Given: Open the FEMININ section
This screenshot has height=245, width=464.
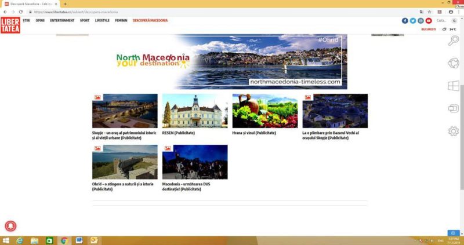Looking at the screenshot, I should (x=121, y=20).
